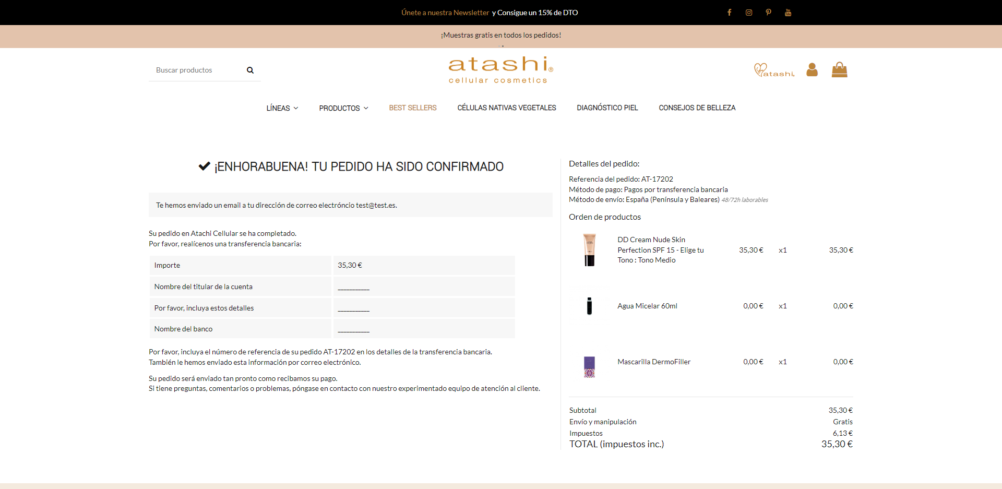This screenshot has width=1002, height=489.
Task: Click the Por favor, incluya estos detalles cell
Action: pos(240,308)
